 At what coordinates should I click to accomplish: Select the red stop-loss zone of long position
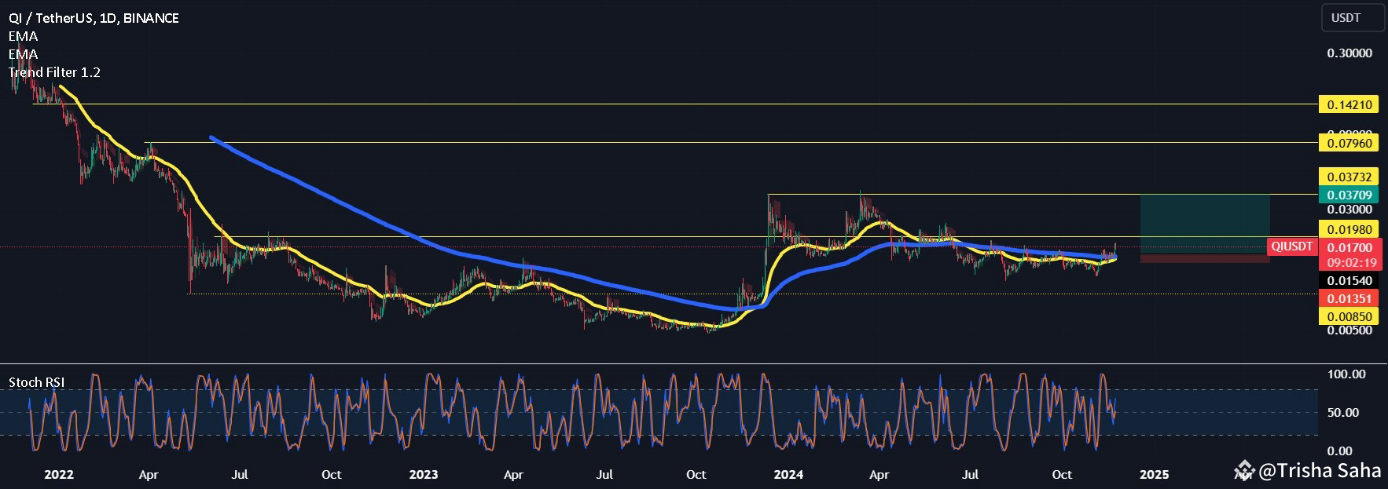point(1205,258)
